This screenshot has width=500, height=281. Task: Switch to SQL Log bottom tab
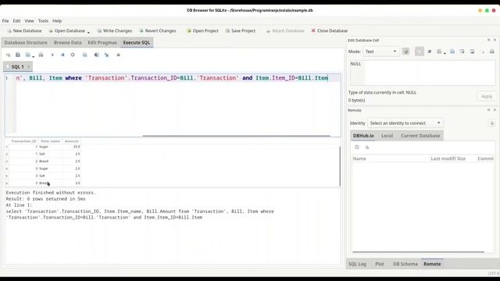pos(357,264)
